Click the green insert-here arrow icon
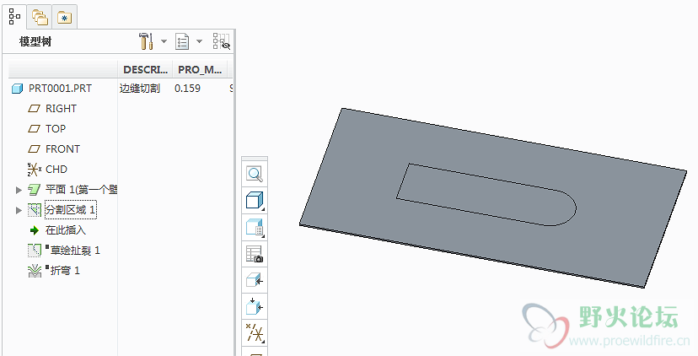Screen dimensions: 698x356 click(x=35, y=230)
